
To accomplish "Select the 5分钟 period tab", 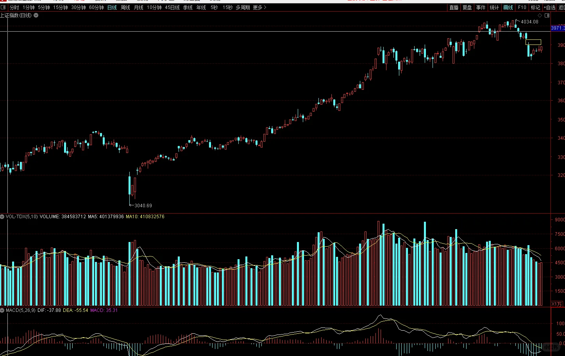I will [44, 7].
